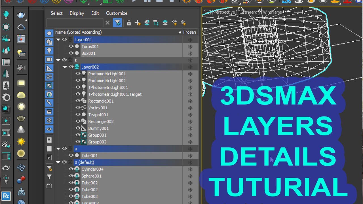Click the Freeze All Layers snowflake toolbar icon
Screen dimensions: 363x204
pos(183,23)
